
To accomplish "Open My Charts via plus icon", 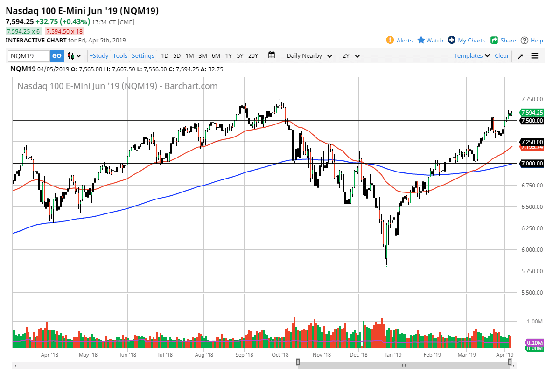I will pos(451,40).
